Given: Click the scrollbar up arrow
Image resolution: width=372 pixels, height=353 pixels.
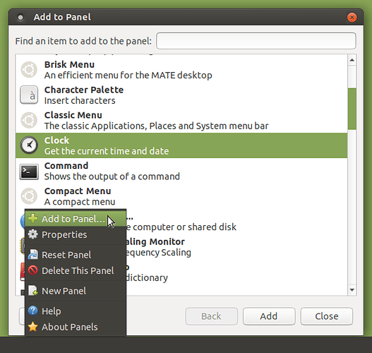Looking at the screenshot, I should [352, 60].
